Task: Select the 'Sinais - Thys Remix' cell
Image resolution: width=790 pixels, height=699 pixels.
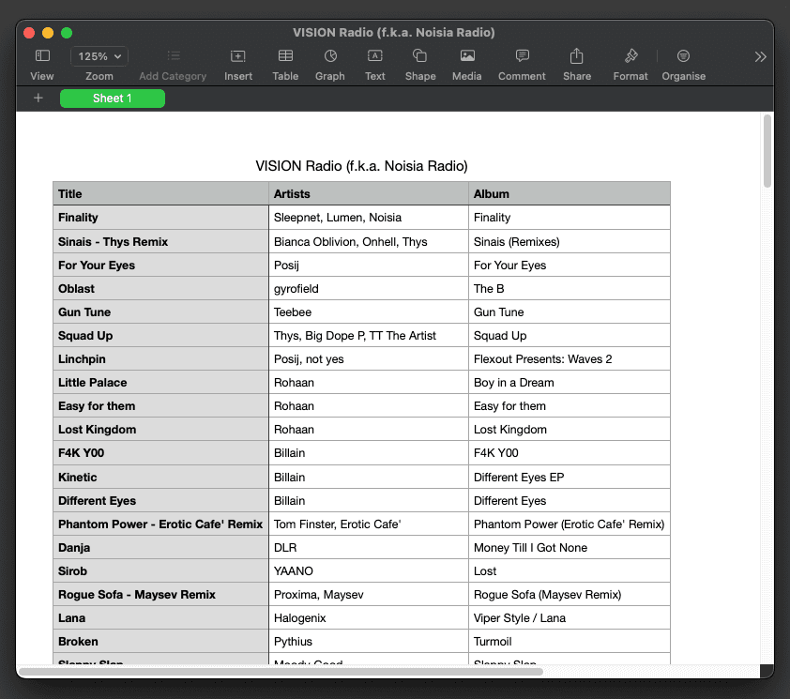Action: [160, 241]
